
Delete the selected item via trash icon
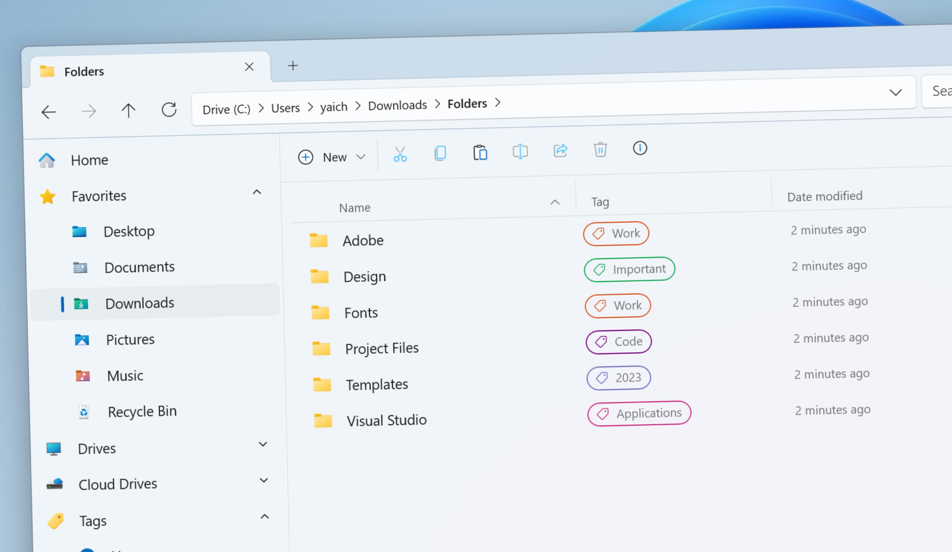(601, 149)
